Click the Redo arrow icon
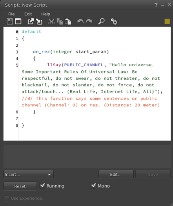This screenshot has width=173, height=206. point(89,22)
